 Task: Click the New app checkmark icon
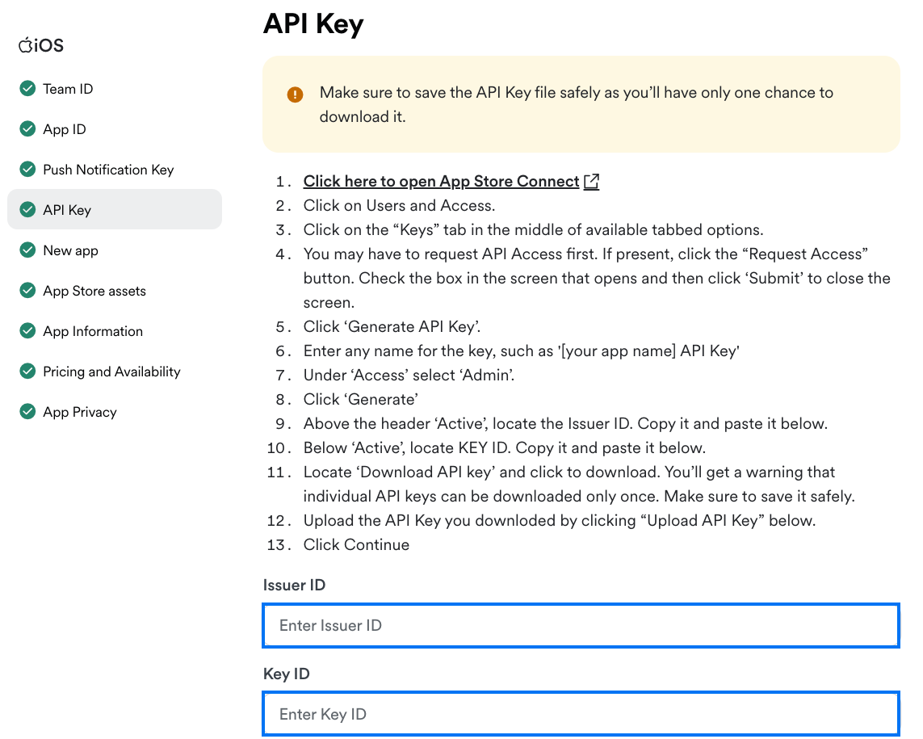(x=27, y=250)
